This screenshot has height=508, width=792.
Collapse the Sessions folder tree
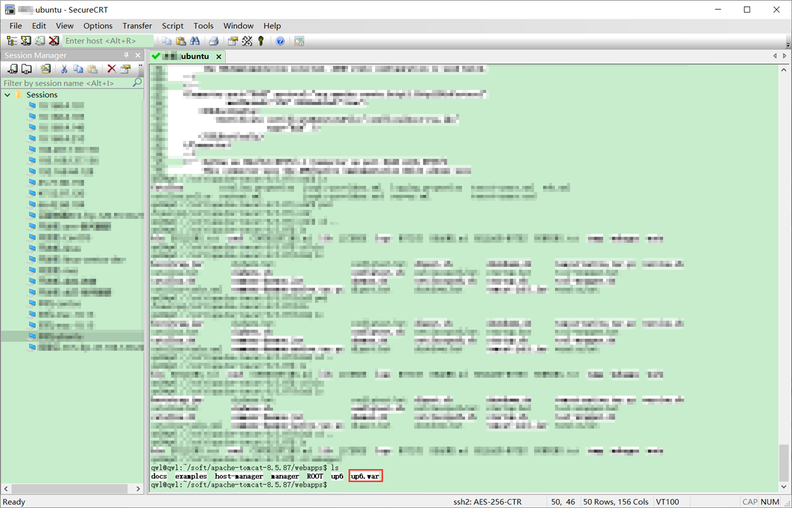point(8,95)
